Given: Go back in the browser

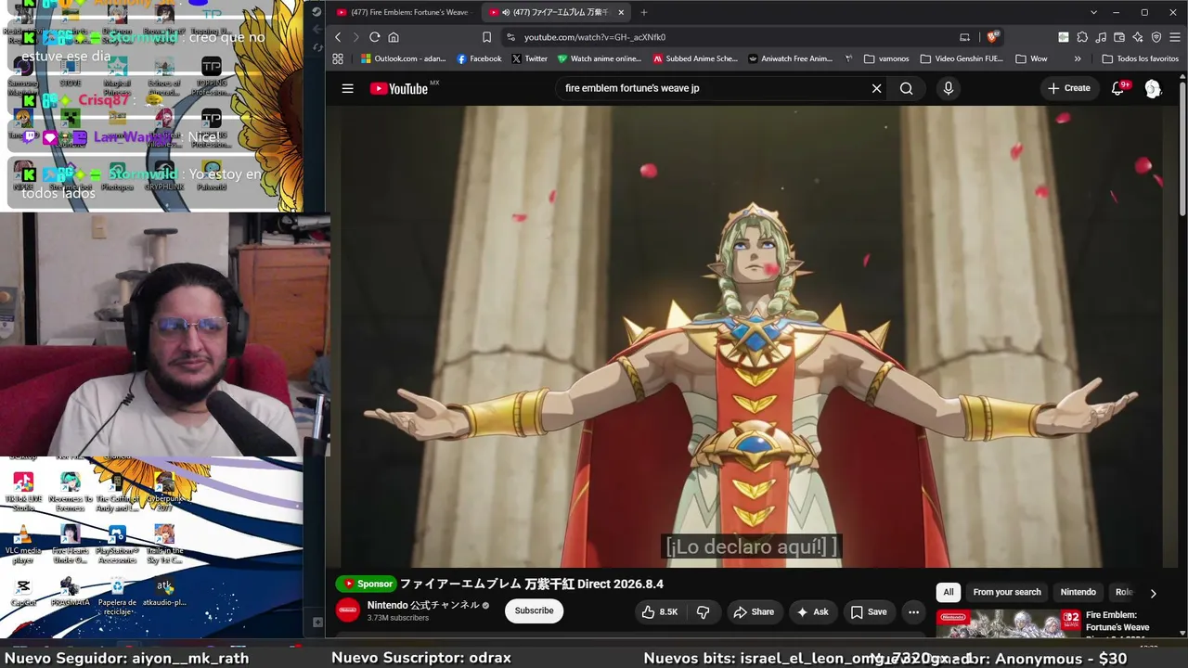Looking at the screenshot, I should pos(338,37).
